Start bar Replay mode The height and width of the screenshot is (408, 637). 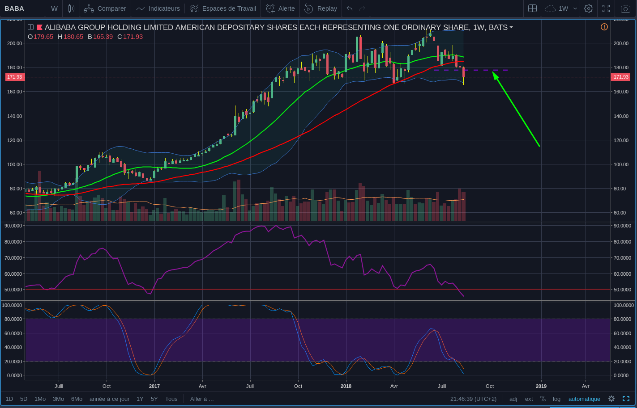point(321,8)
